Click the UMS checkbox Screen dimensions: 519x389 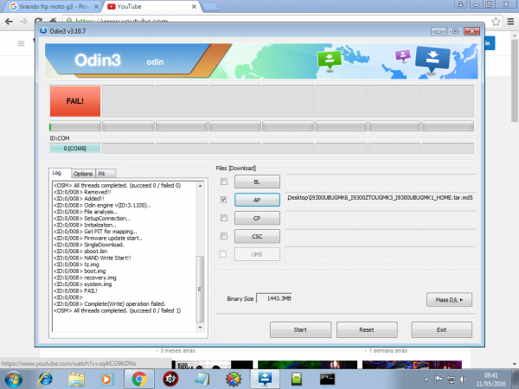(223, 254)
